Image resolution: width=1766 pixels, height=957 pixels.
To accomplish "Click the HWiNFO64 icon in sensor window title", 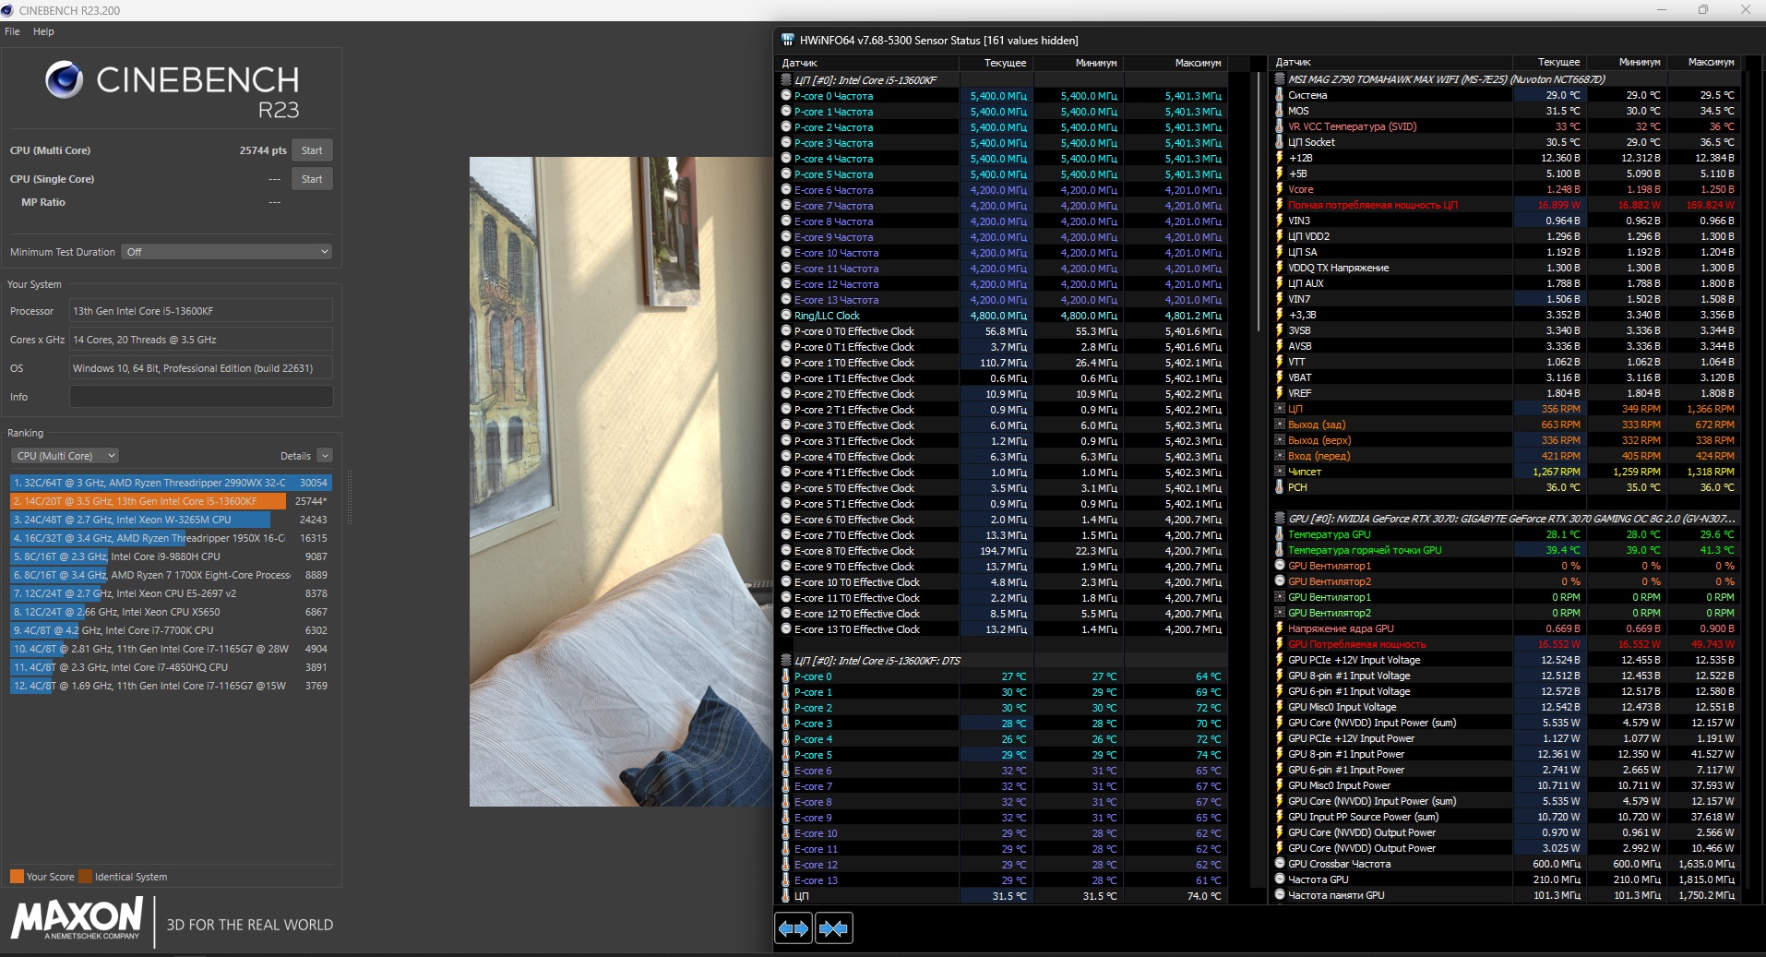I will pyautogui.click(x=787, y=40).
